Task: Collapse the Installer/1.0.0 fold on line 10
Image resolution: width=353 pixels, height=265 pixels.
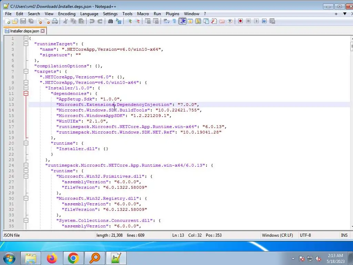Action: coord(26,88)
